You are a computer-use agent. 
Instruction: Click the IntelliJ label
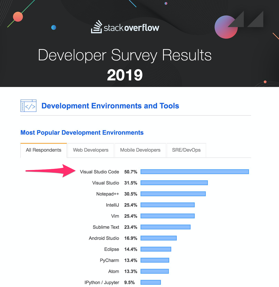pyautogui.click(x=112, y=205)
